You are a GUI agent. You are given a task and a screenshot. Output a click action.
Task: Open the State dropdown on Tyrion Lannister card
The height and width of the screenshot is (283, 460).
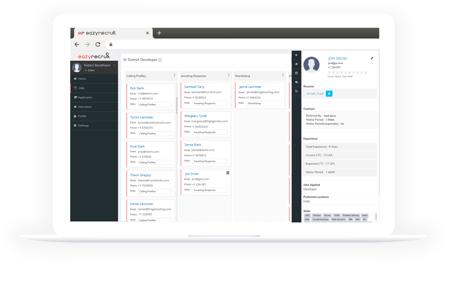(x=155, y=133)
